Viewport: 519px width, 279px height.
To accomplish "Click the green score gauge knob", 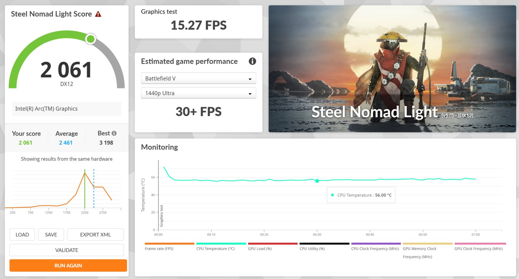I will [91, 39].
